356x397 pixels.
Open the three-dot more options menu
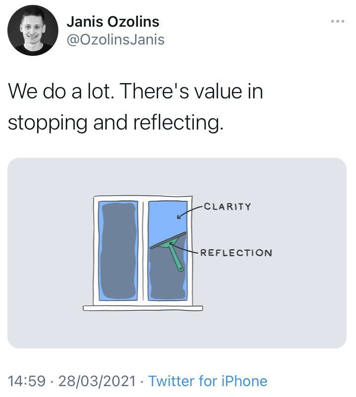click(337, 22)
